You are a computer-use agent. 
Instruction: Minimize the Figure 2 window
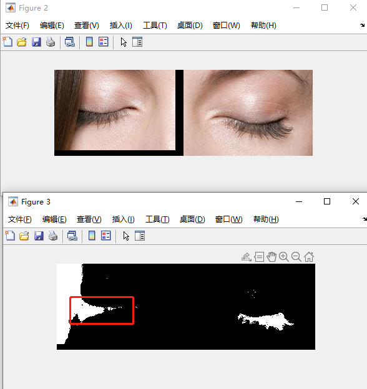(x=296, y=7)
